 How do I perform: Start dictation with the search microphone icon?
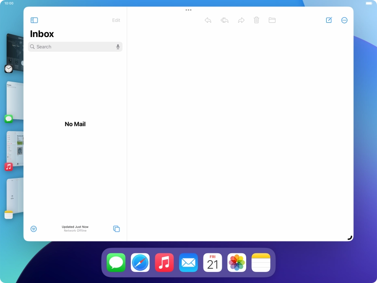pos(118,46)
